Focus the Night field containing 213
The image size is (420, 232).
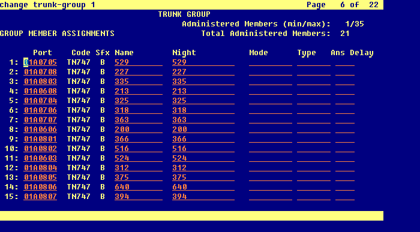coord(203,91)
